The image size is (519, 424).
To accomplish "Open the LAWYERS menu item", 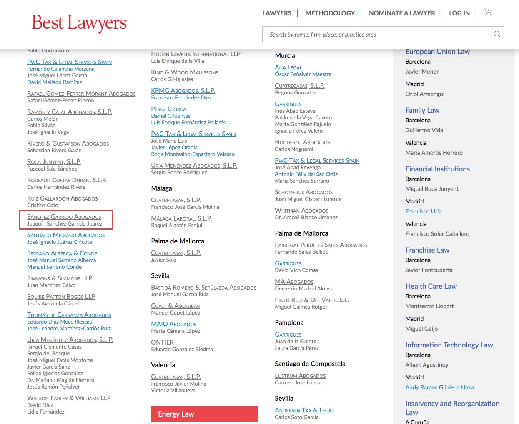I will [x=277, y=13].
